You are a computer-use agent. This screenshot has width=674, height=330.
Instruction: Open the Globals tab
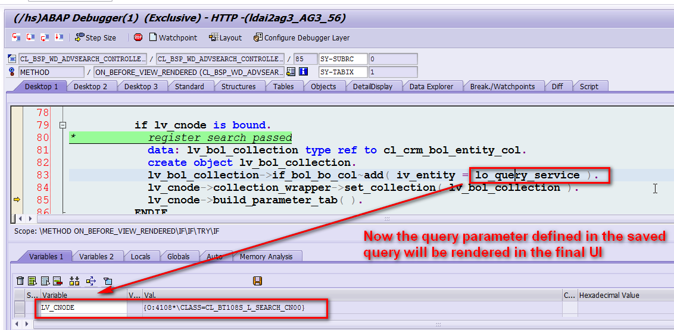pos(179,257)
